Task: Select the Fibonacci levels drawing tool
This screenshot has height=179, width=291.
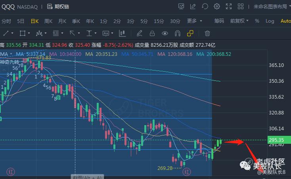Action: point(56,33)
